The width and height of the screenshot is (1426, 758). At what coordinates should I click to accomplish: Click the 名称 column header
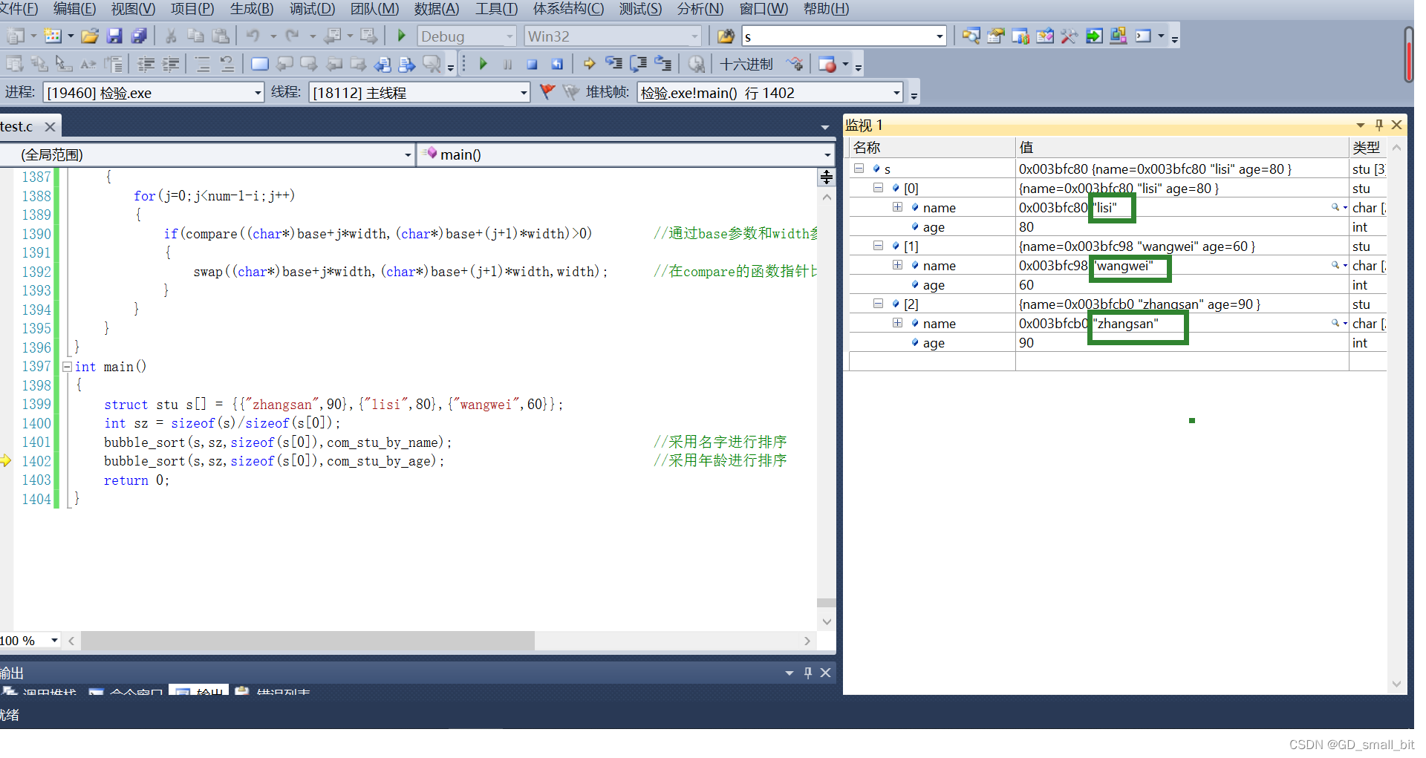(x=932, y=147)
